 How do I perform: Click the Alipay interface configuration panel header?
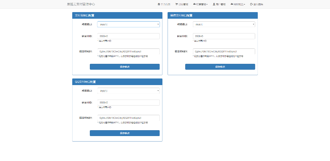point(117,15)
